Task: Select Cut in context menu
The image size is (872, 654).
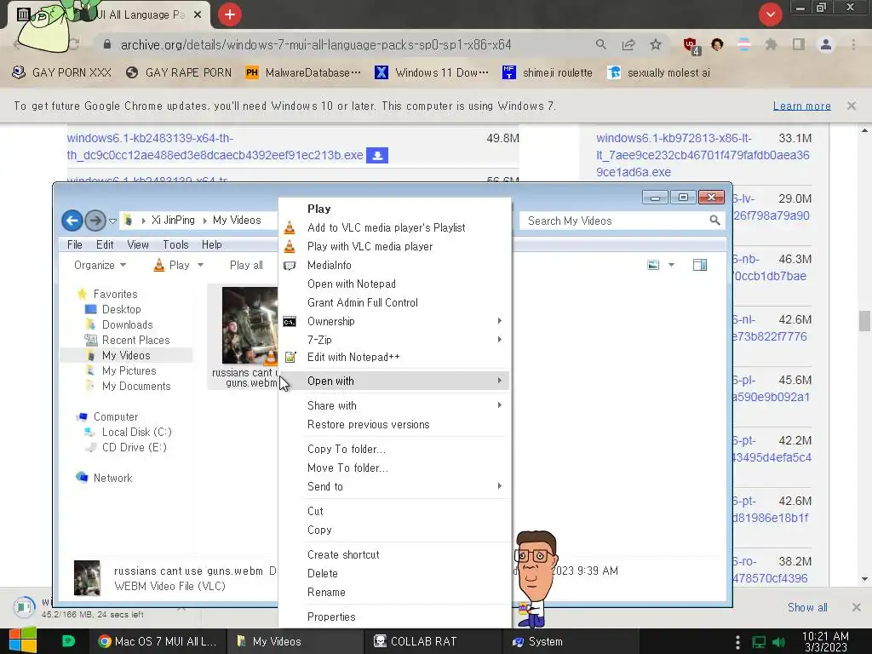Action: pyautogui.click(x=394, y=512)
